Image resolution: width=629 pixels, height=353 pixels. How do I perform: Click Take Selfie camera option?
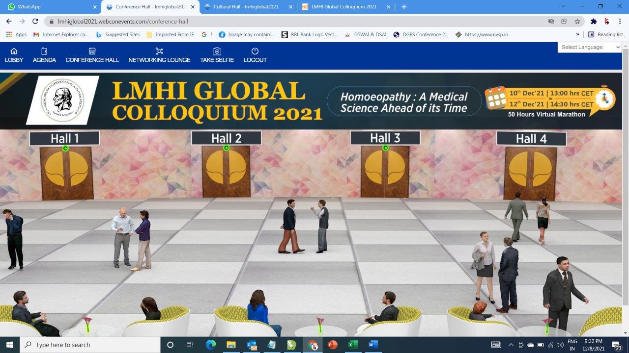coord(217,55)
